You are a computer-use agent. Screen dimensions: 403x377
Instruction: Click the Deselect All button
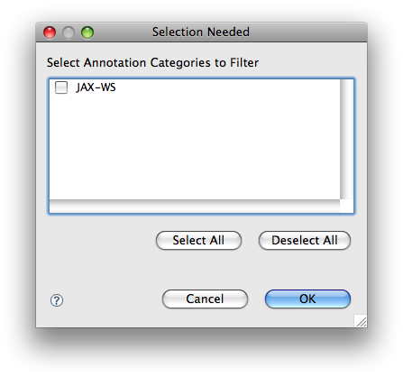[305, 240]
